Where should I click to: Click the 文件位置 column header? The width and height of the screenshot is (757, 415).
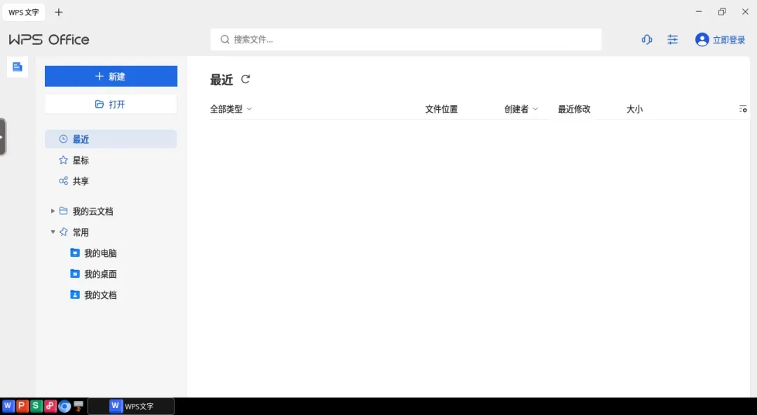tap(442, 109)
